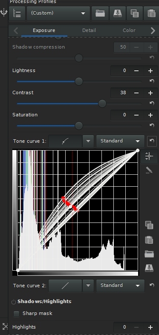Screen dimensions: 159x335
Task: Click the Saturation slider handle
Action: [79, 126]
